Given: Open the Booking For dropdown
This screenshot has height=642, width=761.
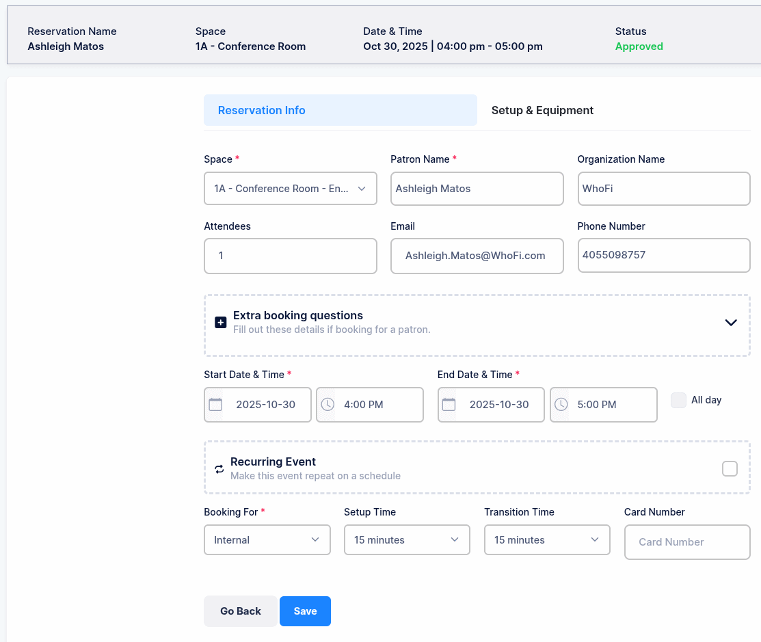Looking at the screenshot, I should click(267, 540).
